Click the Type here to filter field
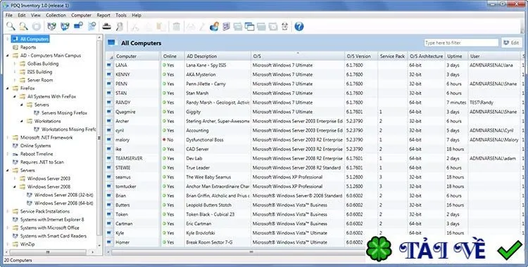Viewport: 528px width, 267px height. 461,43
